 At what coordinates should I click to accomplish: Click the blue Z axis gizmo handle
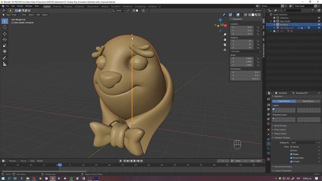[220, 20]
